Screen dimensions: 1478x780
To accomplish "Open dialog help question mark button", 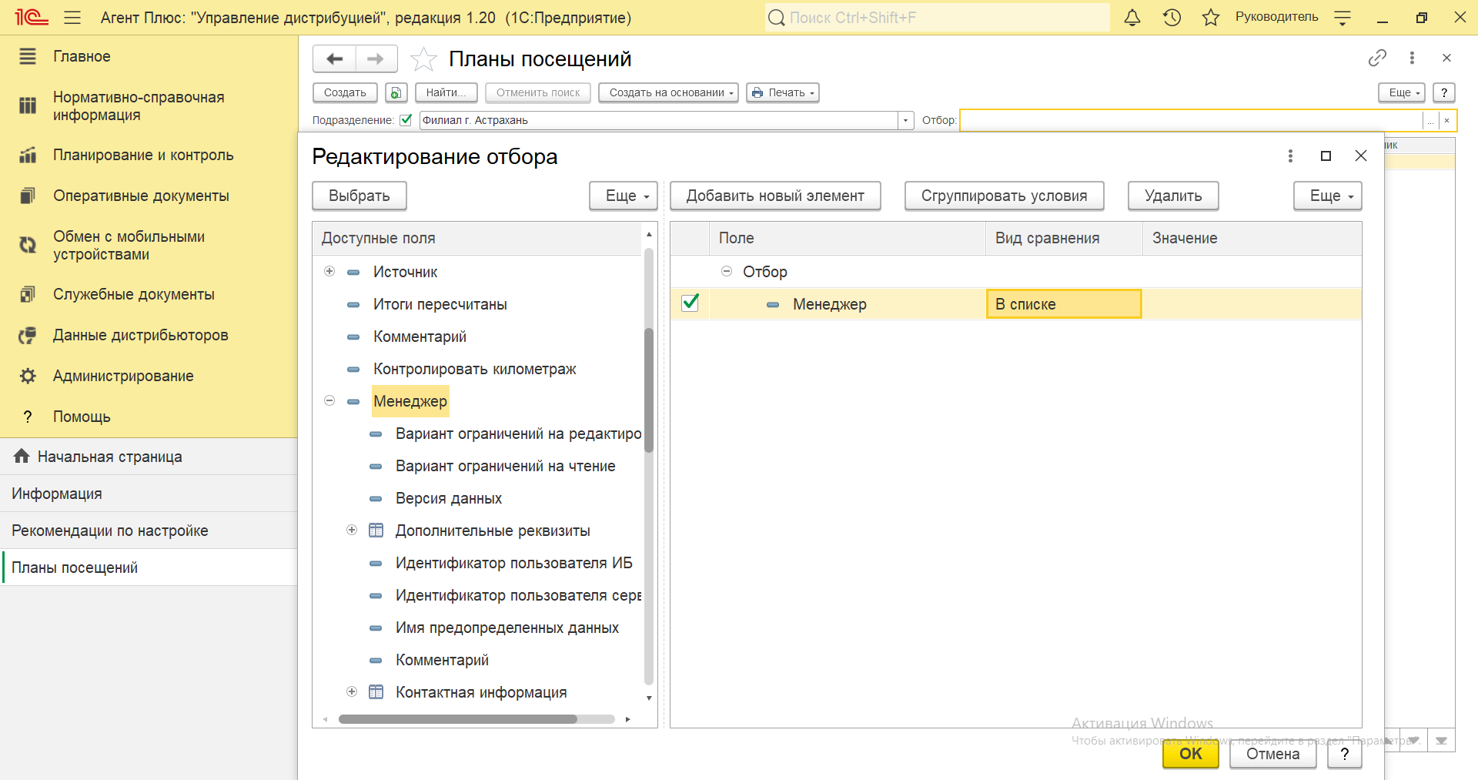I will tap(1345, 754).
